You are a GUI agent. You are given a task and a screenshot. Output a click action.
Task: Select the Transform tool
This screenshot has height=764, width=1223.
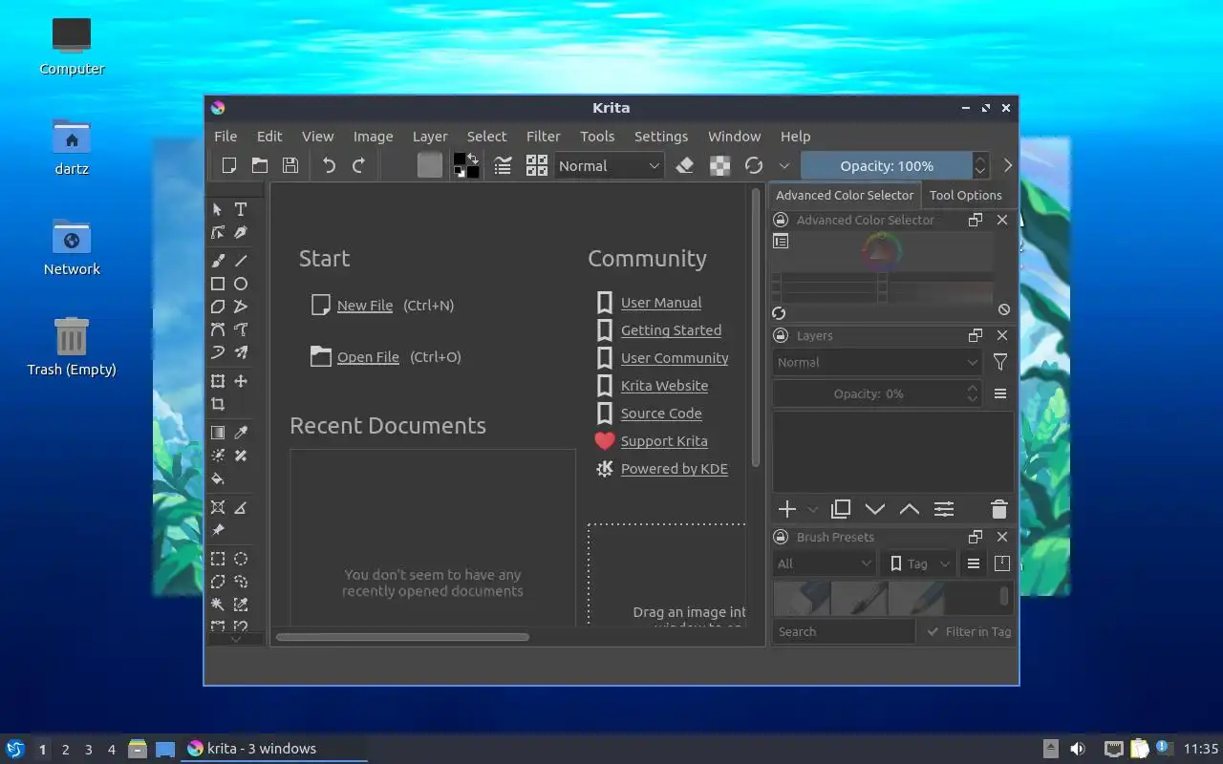click(218, 381)
